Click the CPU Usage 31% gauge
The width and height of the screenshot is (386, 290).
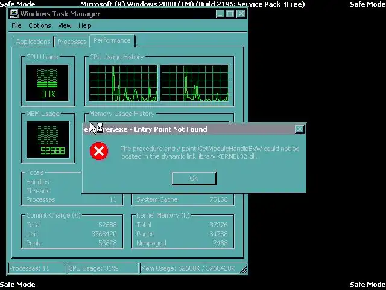[x=47, y=83]
